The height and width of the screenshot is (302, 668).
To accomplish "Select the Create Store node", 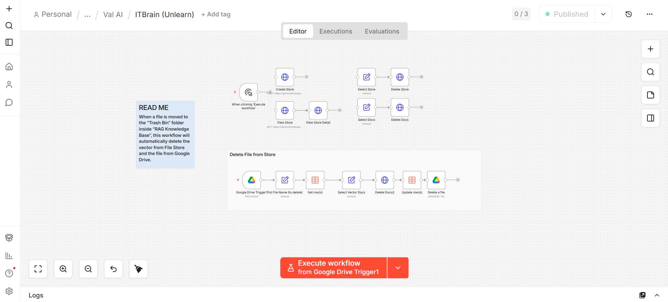I will click(x=285, y=77).
